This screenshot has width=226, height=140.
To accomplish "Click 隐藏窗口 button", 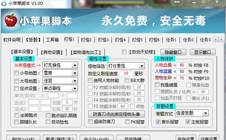I will [173, 52].
